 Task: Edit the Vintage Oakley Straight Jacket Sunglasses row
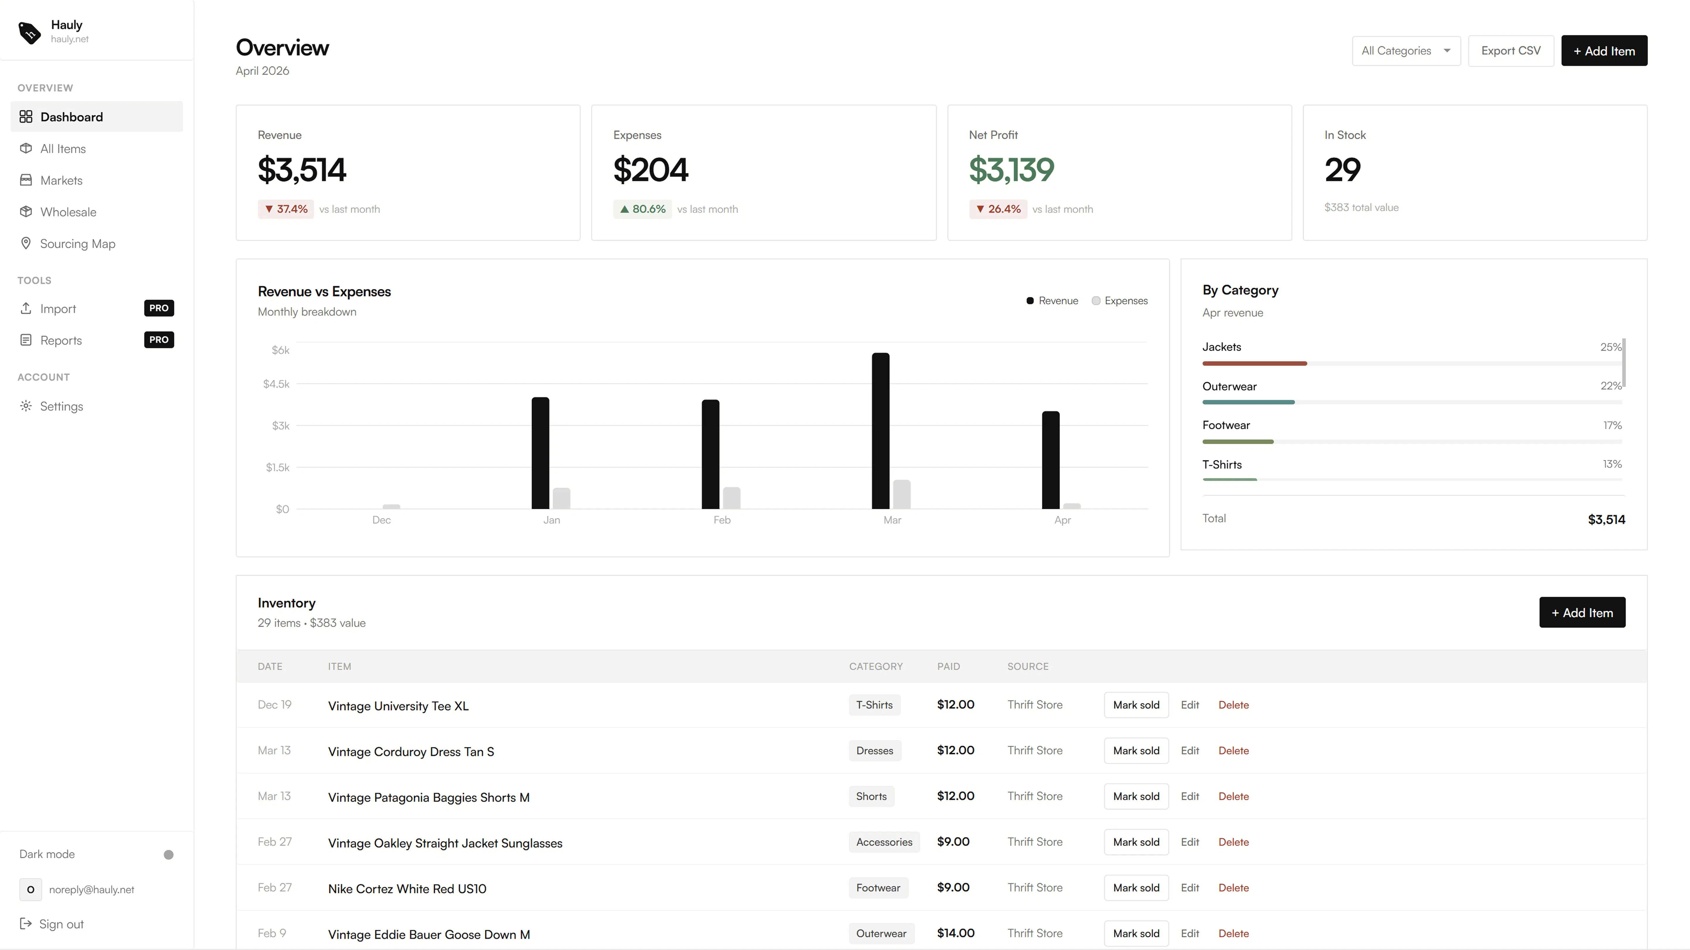[1190, 842]
